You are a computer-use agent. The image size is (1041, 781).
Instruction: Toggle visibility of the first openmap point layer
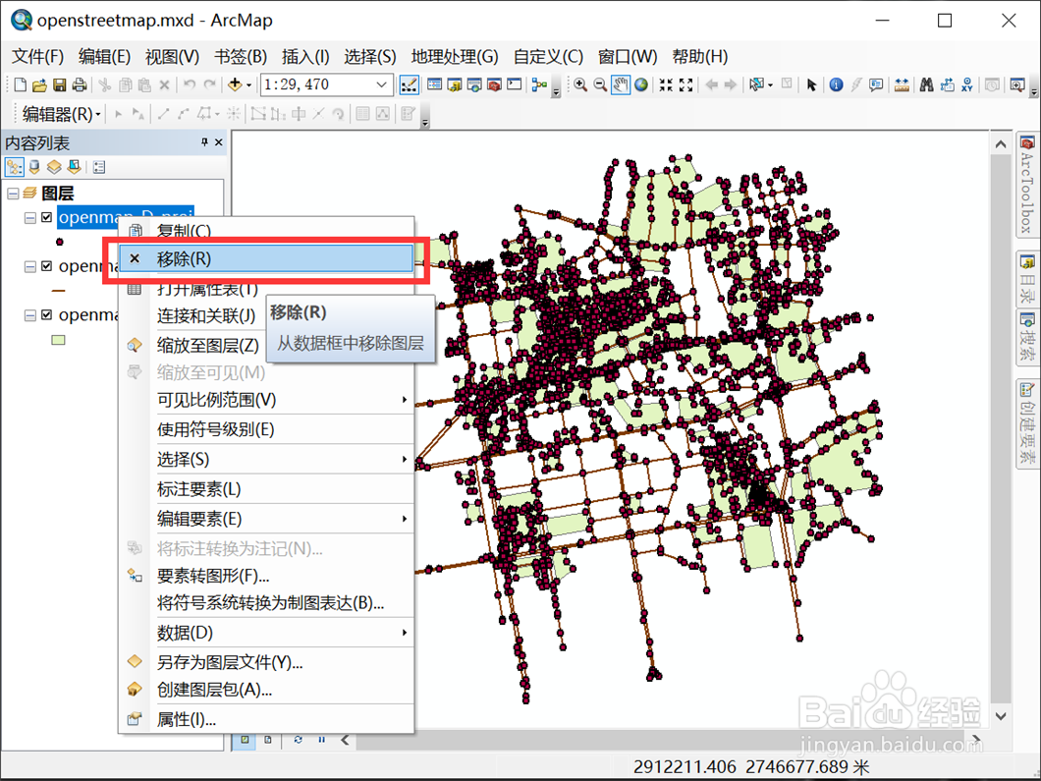(46, 217)
